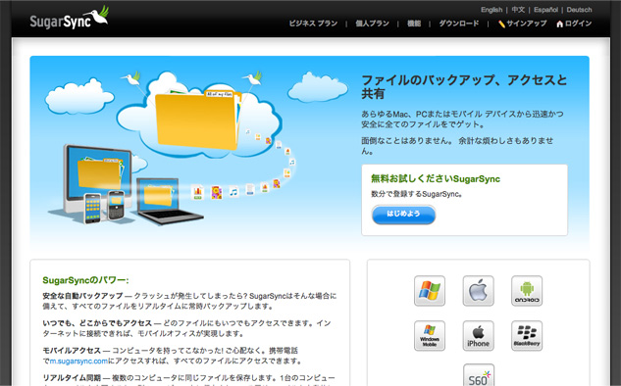Open the iPhone platform icon
Screen dimensions: 621x386
tap(478, 336)
